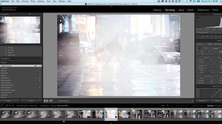Collapse the Navigator panel
This screenshot has width=222, height=124.
[x=5, y=14]
